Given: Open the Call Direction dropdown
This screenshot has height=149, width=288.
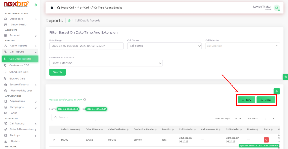Looking at the screenshot, I should pyautogui.click(x=242, y=46).
